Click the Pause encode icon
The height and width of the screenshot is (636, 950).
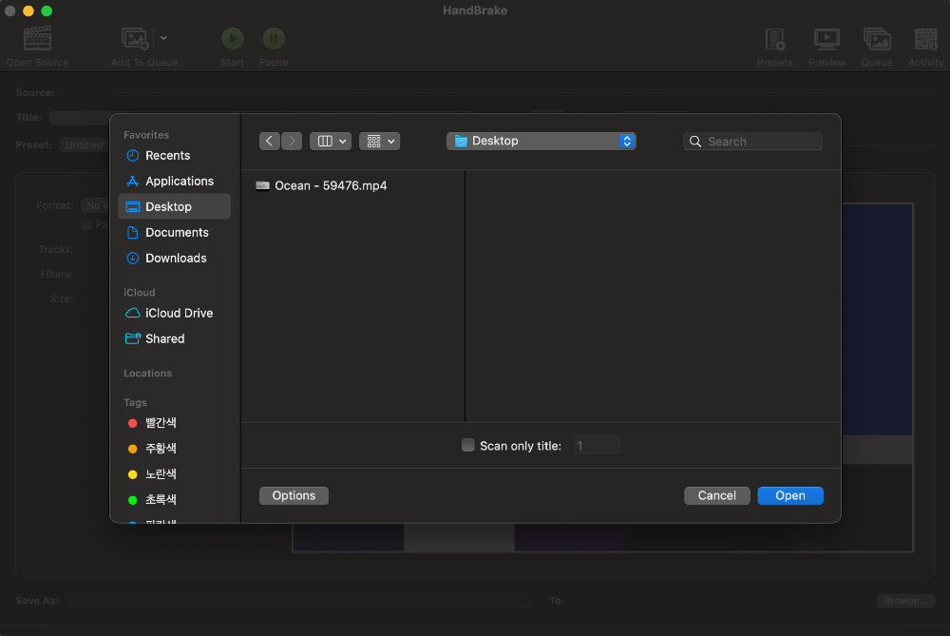tap(274, 39)
